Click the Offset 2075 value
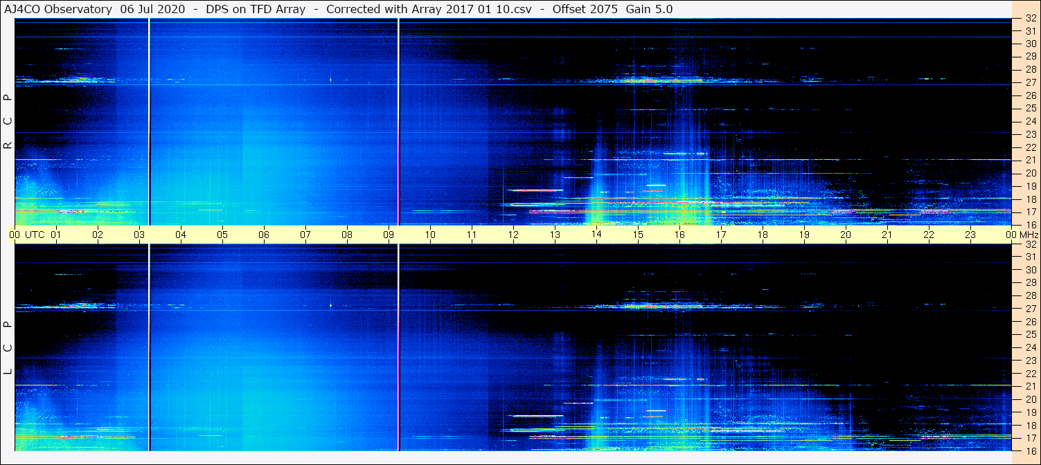Image resolution: width=1041 pixels, height=465 pixels. 585,9
